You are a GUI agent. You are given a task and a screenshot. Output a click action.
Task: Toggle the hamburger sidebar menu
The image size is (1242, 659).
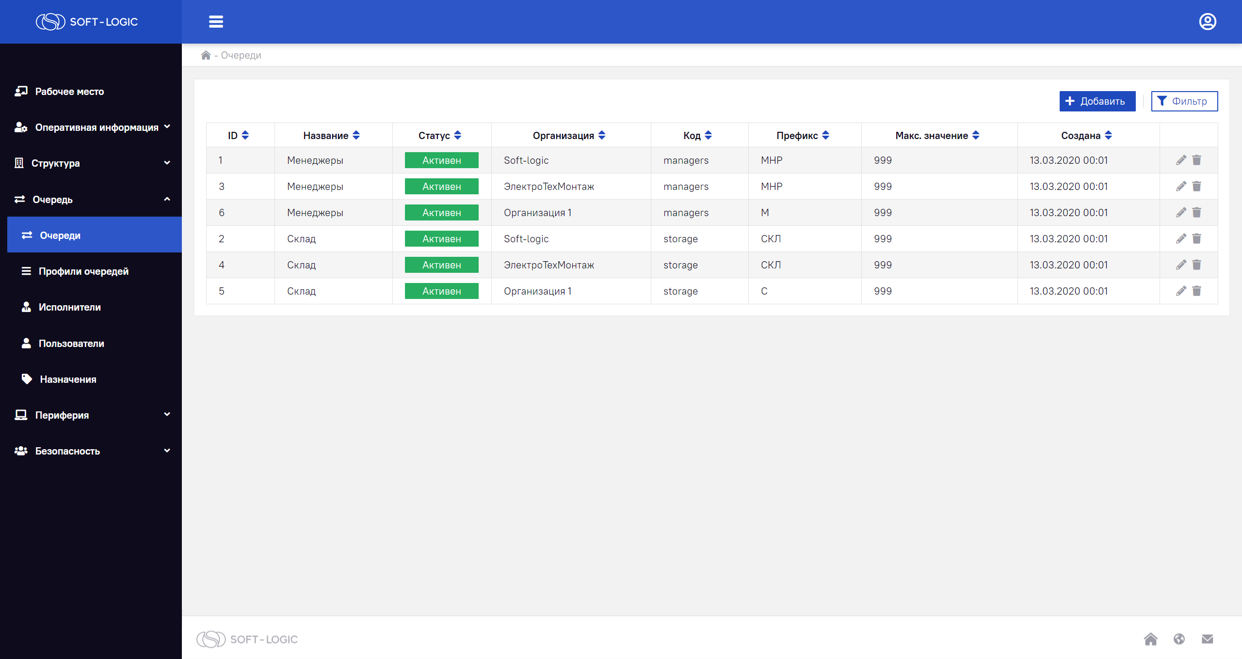click(216, 22)
